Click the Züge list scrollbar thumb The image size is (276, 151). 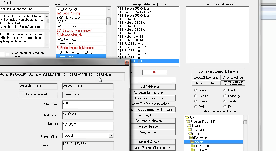(x=108, y=21)
